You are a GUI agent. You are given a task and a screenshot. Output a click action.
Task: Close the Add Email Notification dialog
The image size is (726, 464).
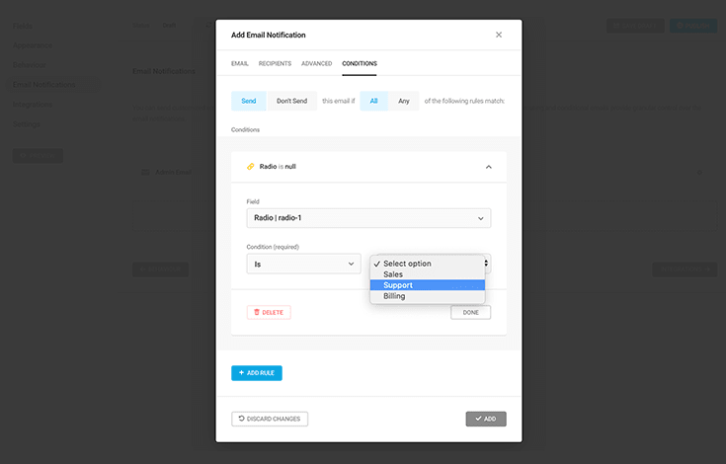pos(498,35)
